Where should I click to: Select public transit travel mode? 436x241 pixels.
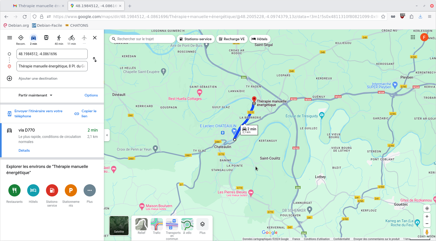pyautogui.click(x=46, y=38)
